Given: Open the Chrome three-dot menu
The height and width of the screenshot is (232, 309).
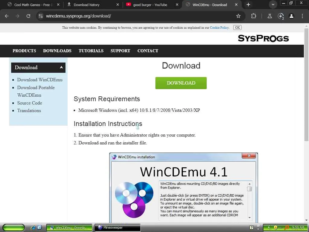Looking at the screenshot, I should tap(302, 16).
